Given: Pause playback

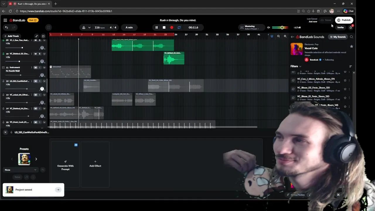Looking at the screenshot, I should pos(156,28).
